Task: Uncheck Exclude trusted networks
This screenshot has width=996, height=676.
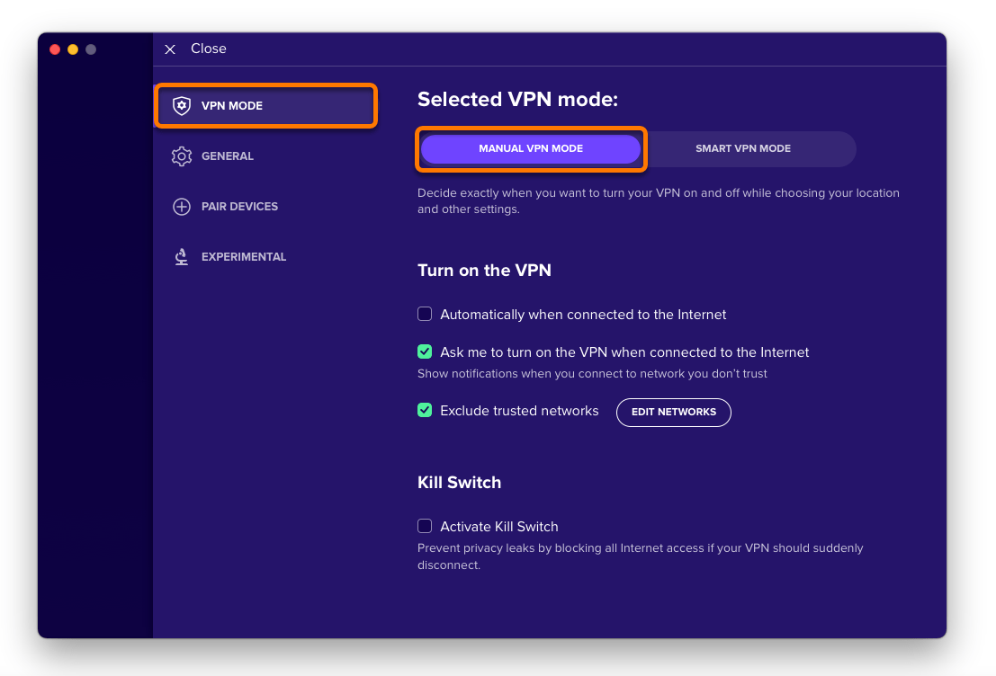Action: pyautogui.click(x=424, y=410)
